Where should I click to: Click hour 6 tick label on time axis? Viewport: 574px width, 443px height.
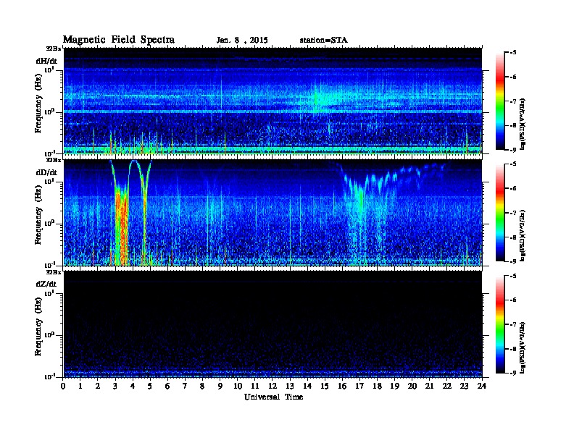167,386
